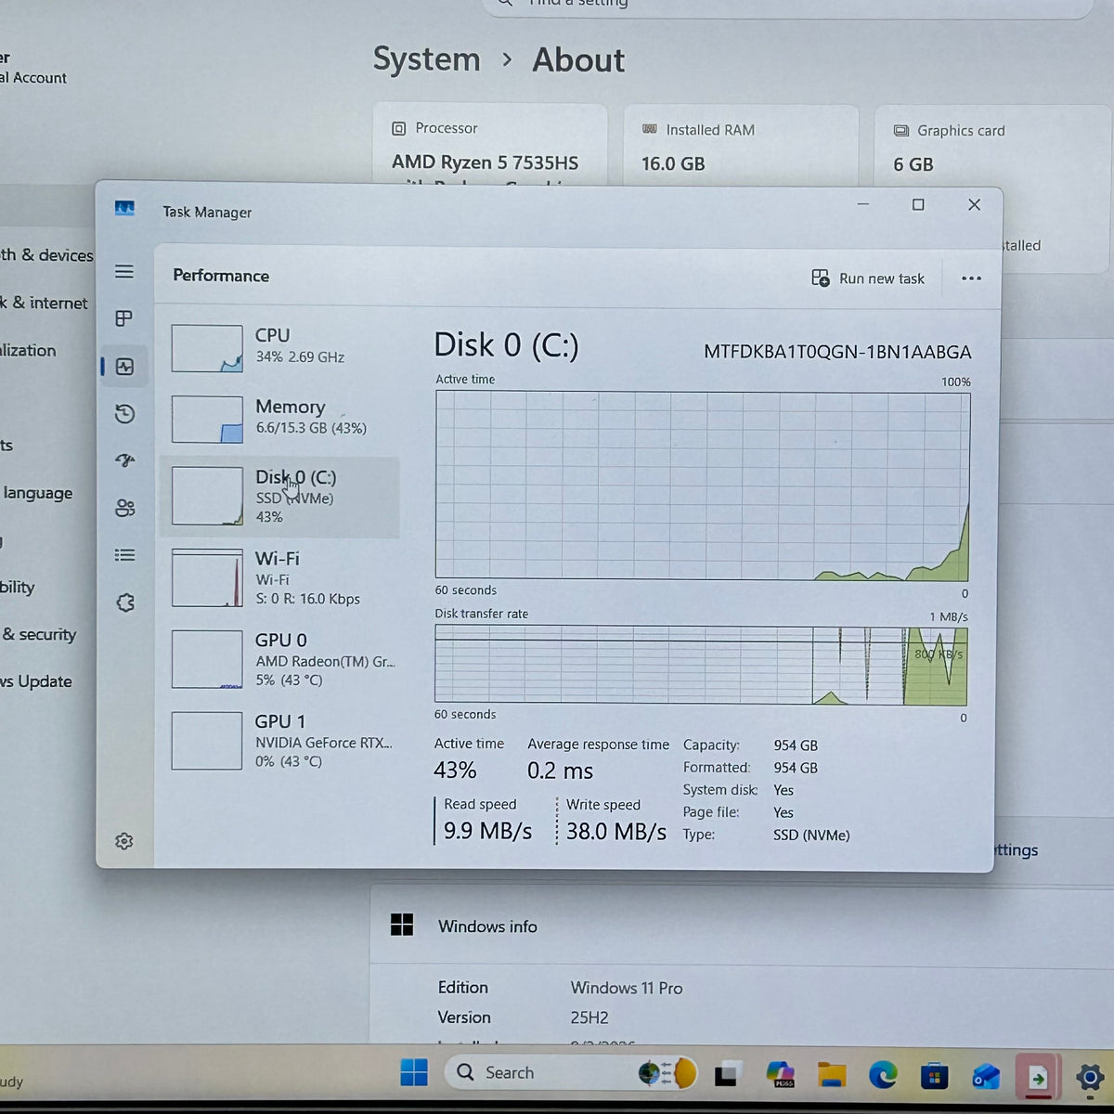The height and width of the screenshot is (1114, 1114).
Task: Open Task View from the taskbar
Action: pos(726,1074)
